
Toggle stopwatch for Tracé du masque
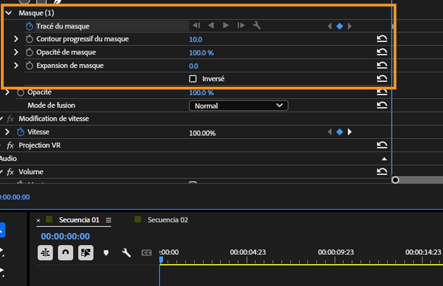(30, 26)
